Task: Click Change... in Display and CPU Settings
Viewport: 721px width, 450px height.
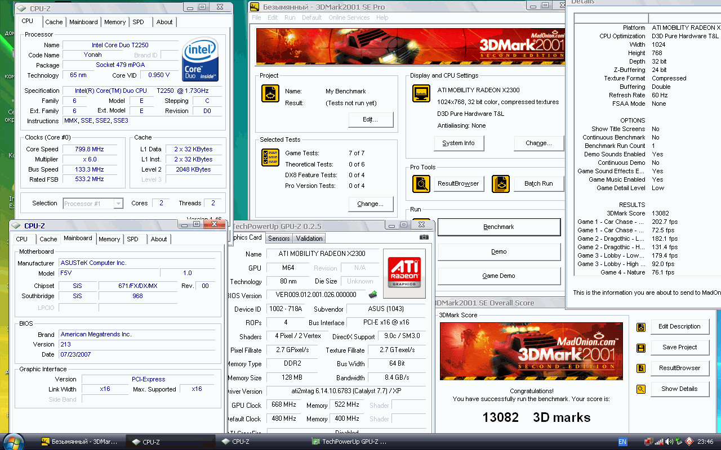Action: pyautogui.click(x=538, y=143)
